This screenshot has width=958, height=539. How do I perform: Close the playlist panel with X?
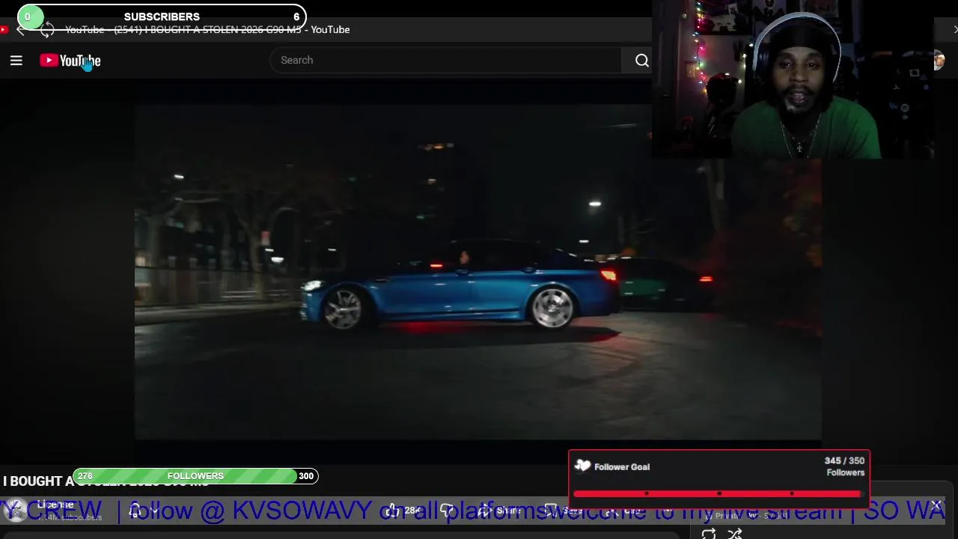pyautogui.click(x=936, y=506)
